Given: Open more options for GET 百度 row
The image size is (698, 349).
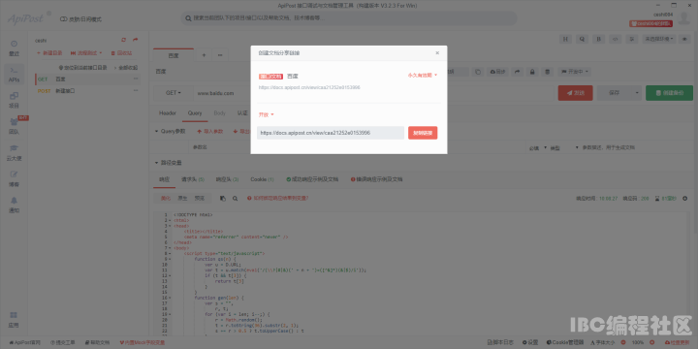Looking at the screenshot, I should (x=136, y=79).
